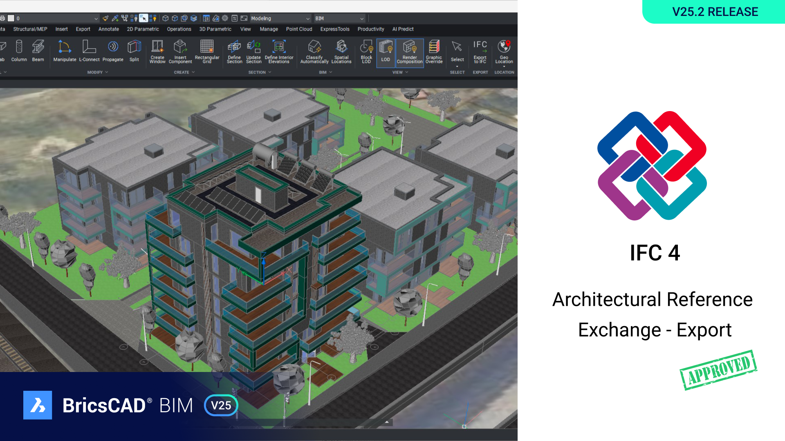Click the Geo Location button
The width and height of the screenshot is (785, 441).
(x=504, y=51)
